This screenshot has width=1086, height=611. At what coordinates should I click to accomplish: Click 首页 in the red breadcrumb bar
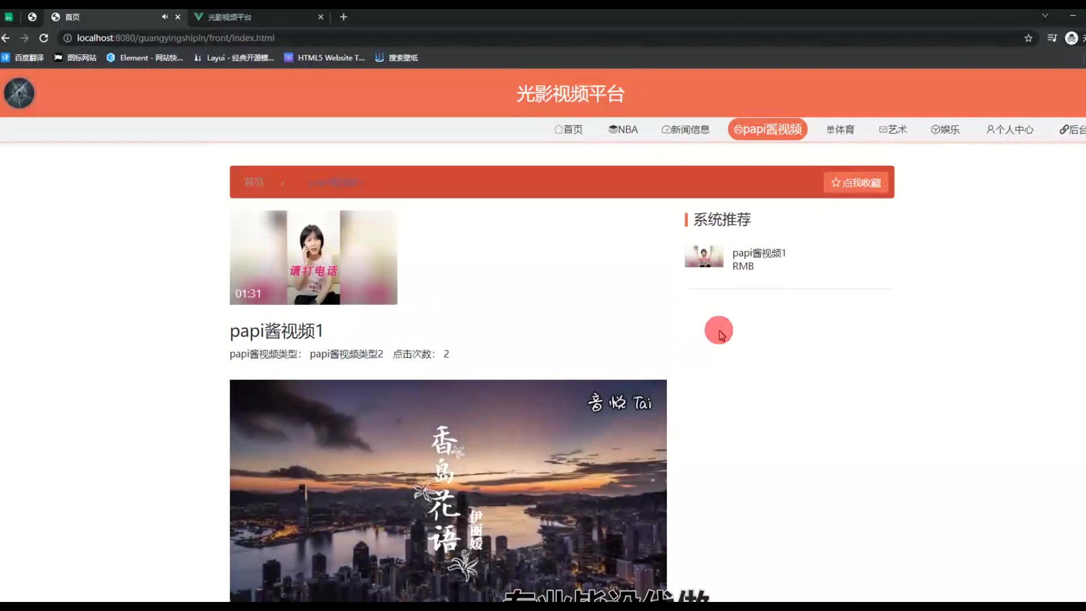tap(254, 182)
